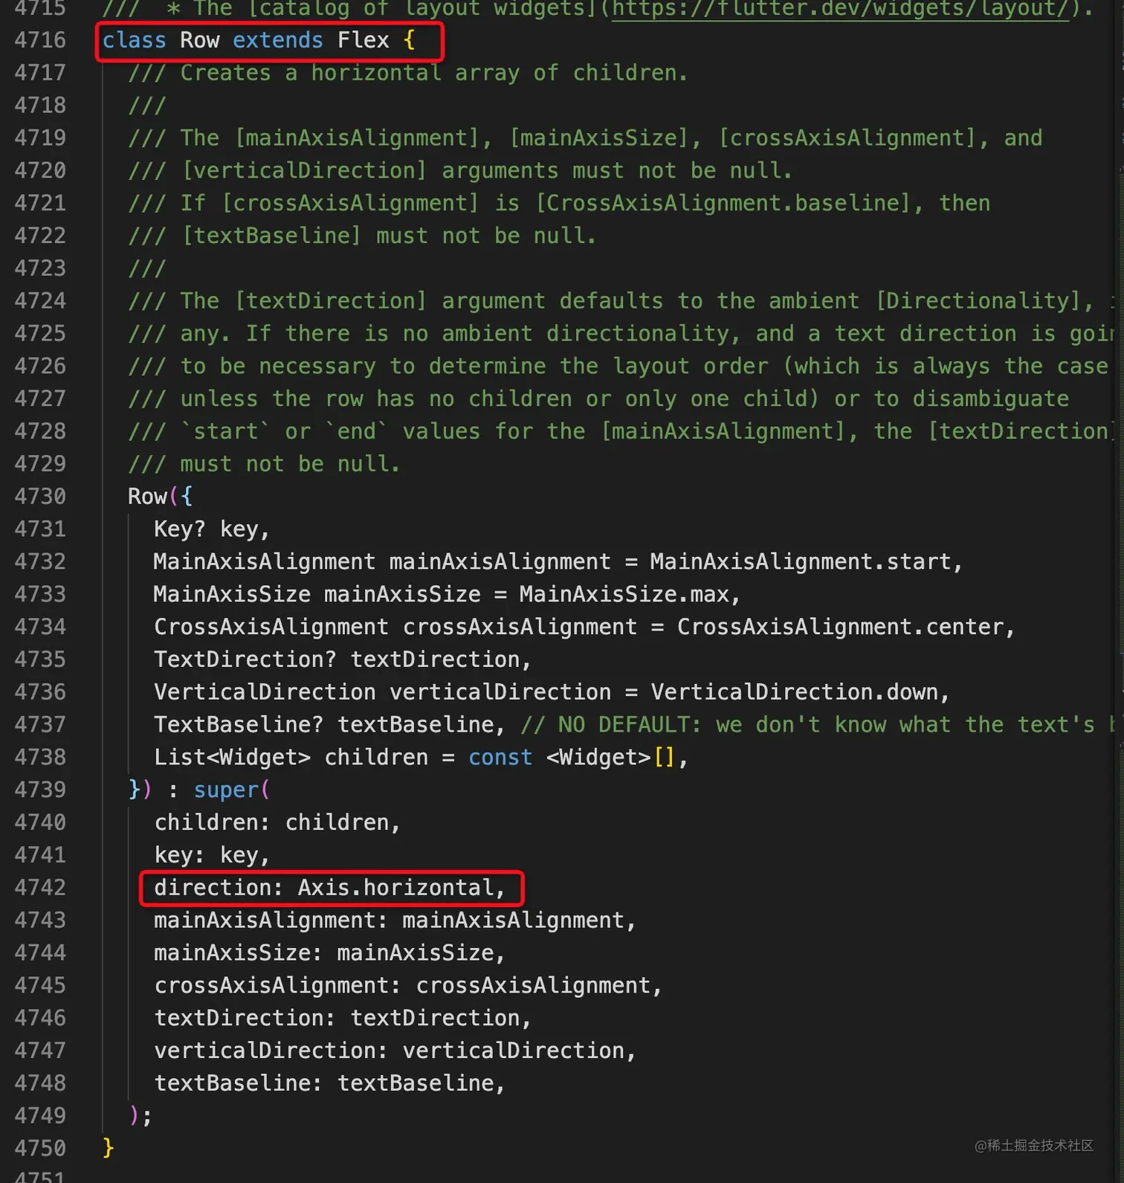Viewport: 1124px width, 1183px height.
Task: Click 'mainAxisAlignment: mainAxisAlignment,' argument
Action: [395, 921]
